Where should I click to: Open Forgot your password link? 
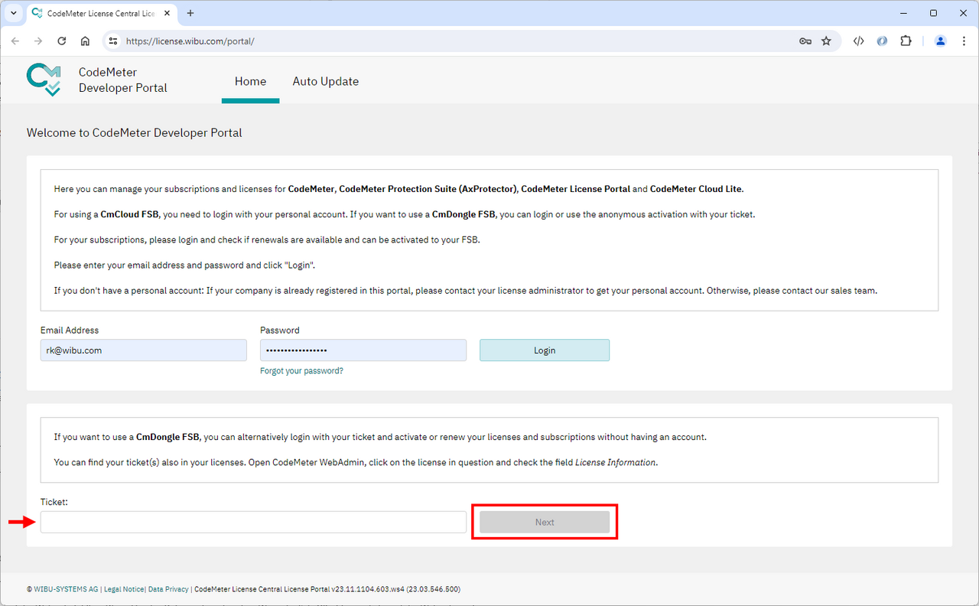pos(301,371)
